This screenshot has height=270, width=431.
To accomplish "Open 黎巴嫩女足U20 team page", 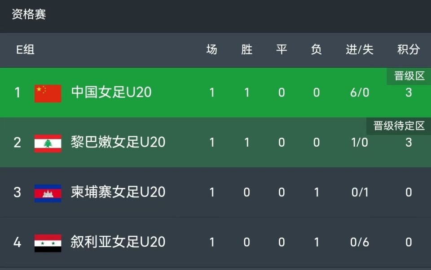I will (x=118, y=143).
